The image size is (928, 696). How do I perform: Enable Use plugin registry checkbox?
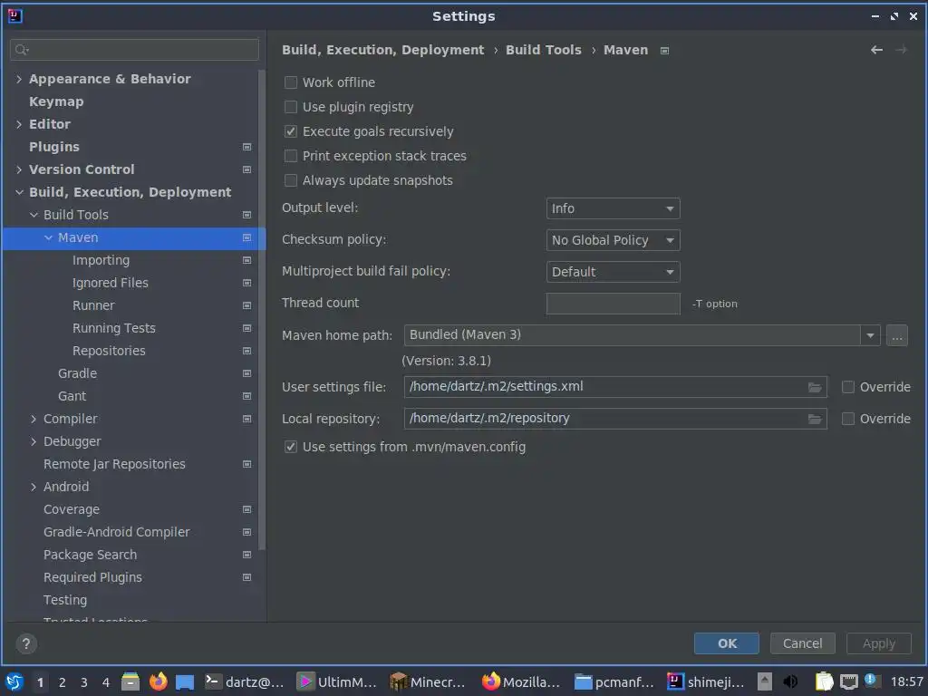point(291,107)
